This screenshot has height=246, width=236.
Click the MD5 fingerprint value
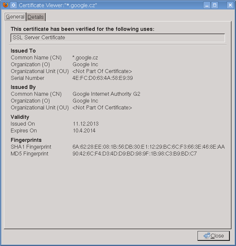coord(134,154)
